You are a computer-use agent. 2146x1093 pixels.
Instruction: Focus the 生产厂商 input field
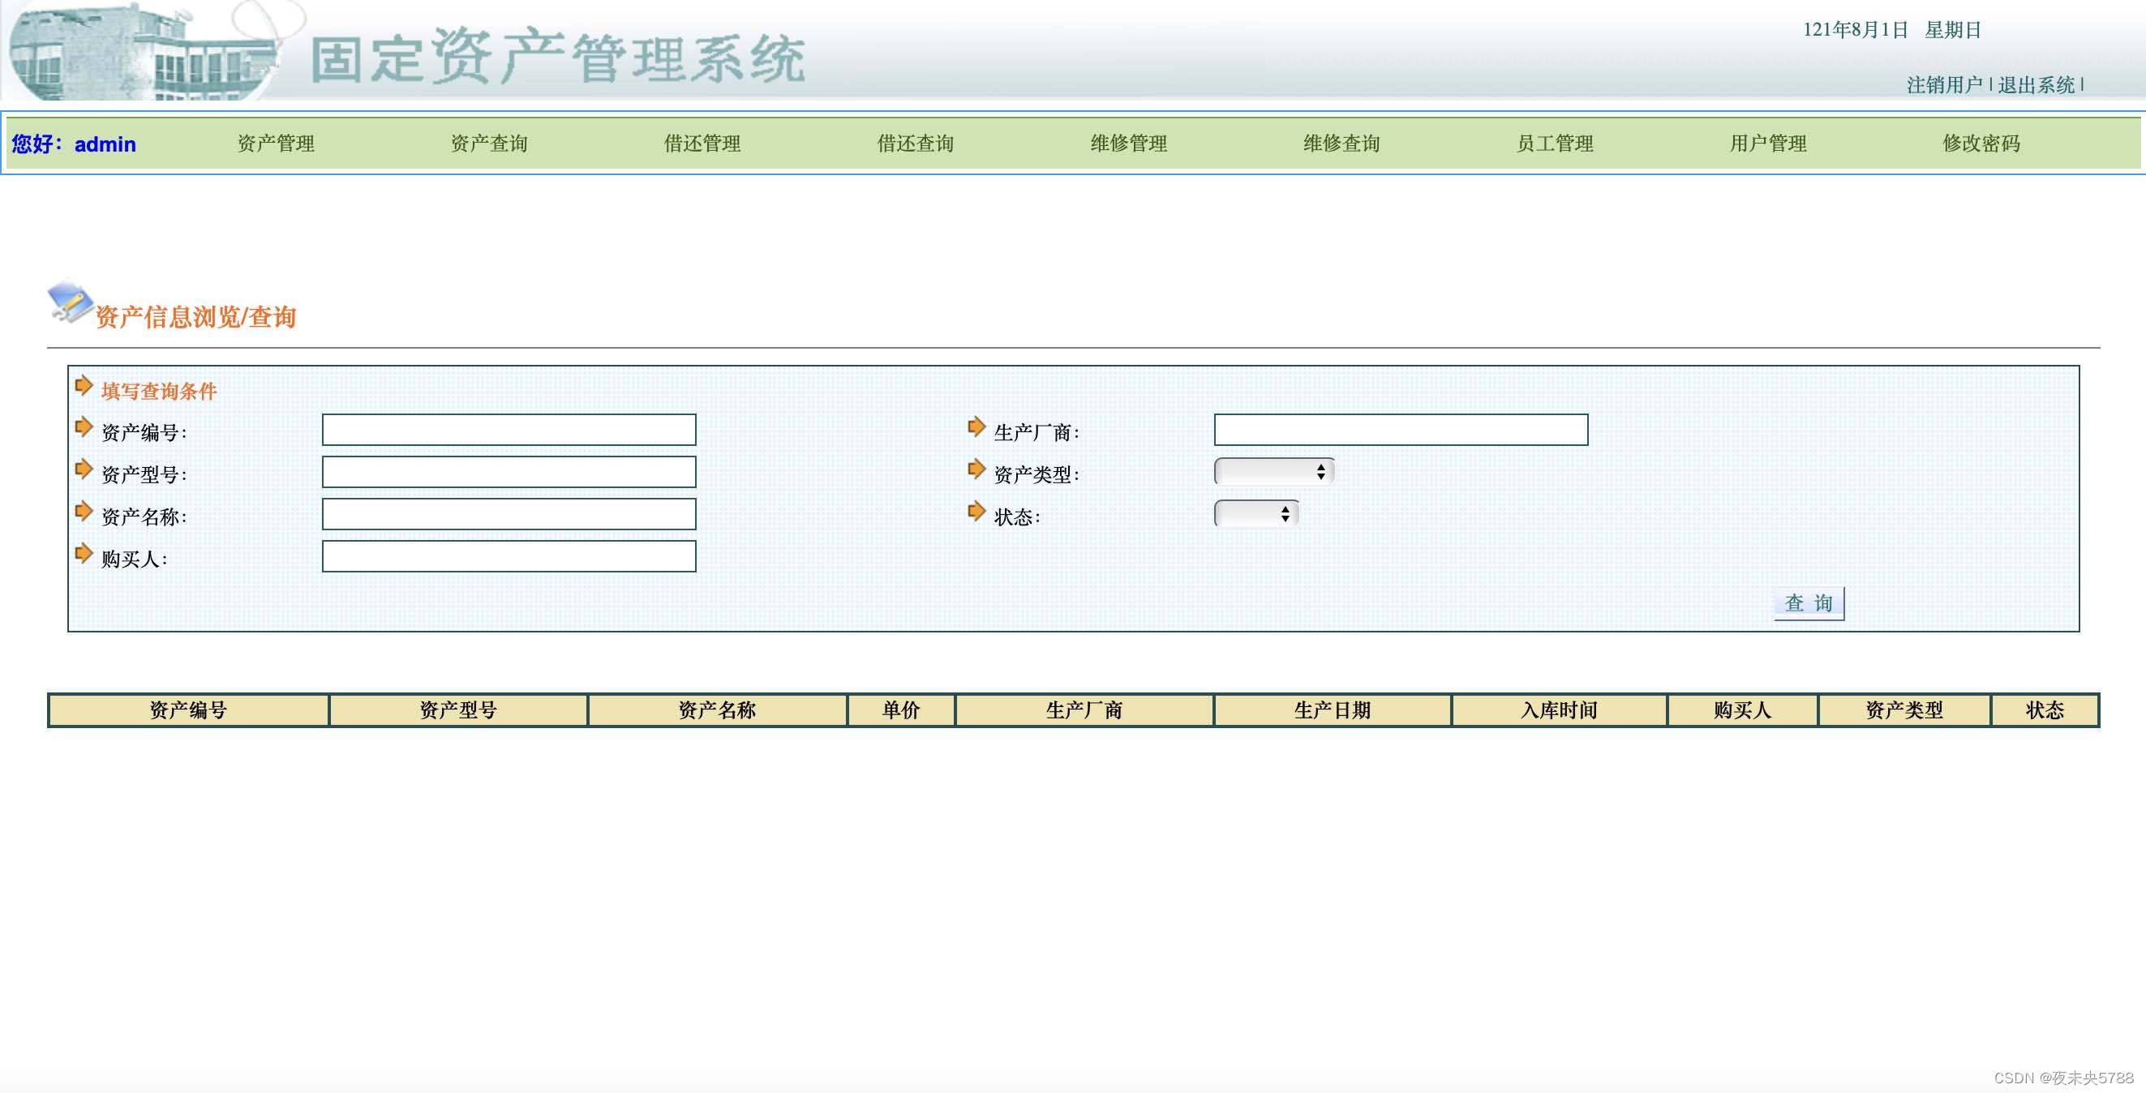coord(1401,430)
